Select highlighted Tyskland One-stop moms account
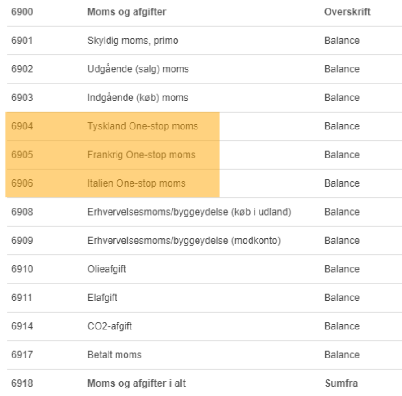The image size is (402, 396). 142,126
